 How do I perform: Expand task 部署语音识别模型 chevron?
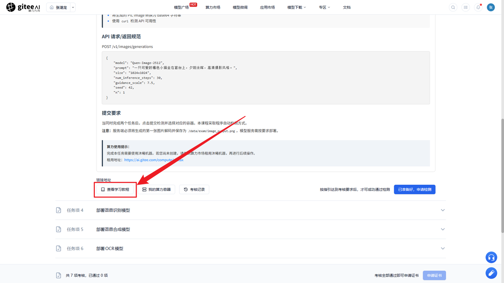[x=443, y=210]
